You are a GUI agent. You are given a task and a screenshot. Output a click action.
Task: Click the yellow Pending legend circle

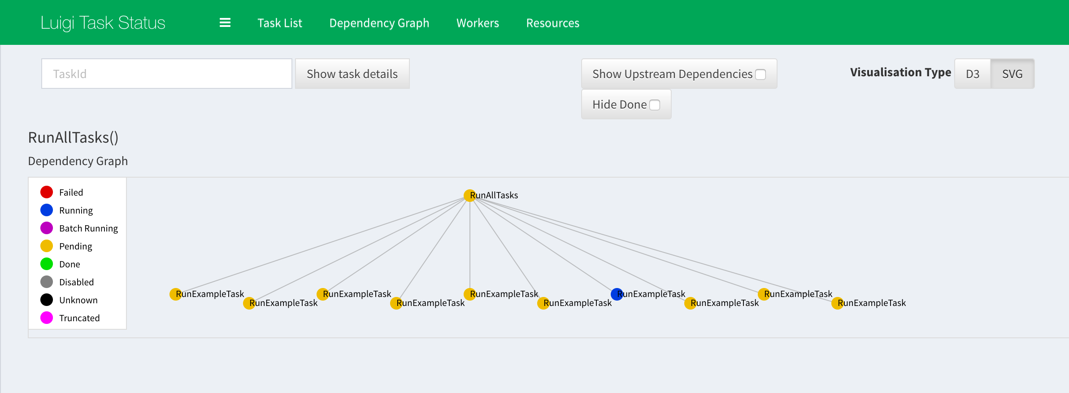47,246
